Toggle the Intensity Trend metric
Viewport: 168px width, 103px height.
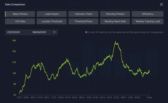(x=83, y=14)
